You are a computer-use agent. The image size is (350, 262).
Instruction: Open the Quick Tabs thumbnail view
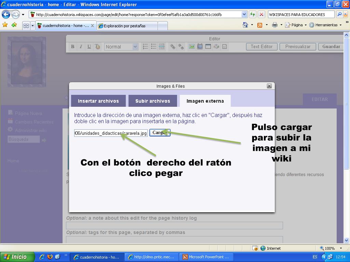point(26,26)
